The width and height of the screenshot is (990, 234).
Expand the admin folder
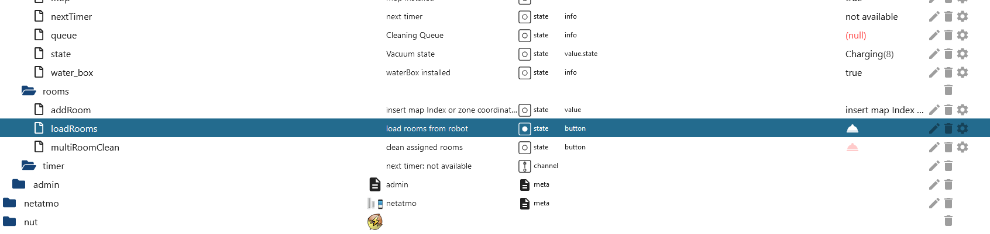[x=19, y=185]
